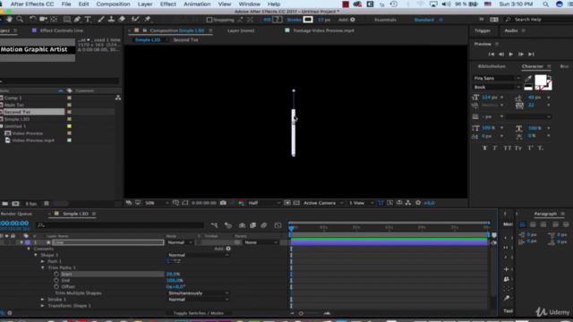Toggle Faux Italic in Character panel
Screen dimensions: 573x322
coord(495,148)
